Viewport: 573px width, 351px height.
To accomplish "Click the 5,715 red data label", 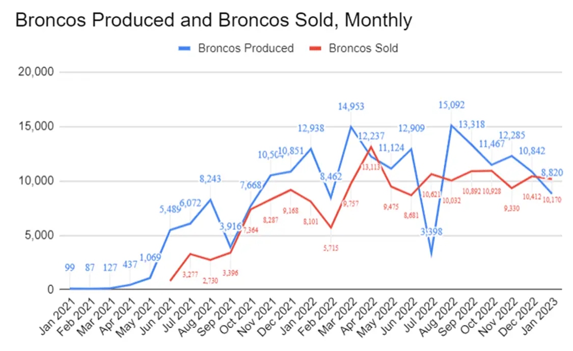I will coord(330,248).
